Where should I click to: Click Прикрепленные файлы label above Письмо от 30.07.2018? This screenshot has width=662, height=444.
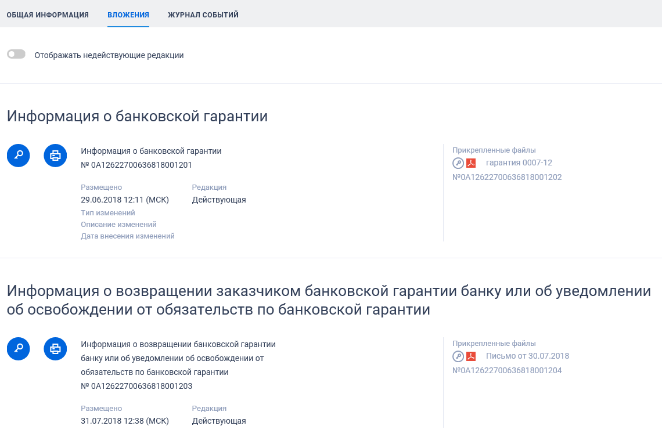pos(494,344)
